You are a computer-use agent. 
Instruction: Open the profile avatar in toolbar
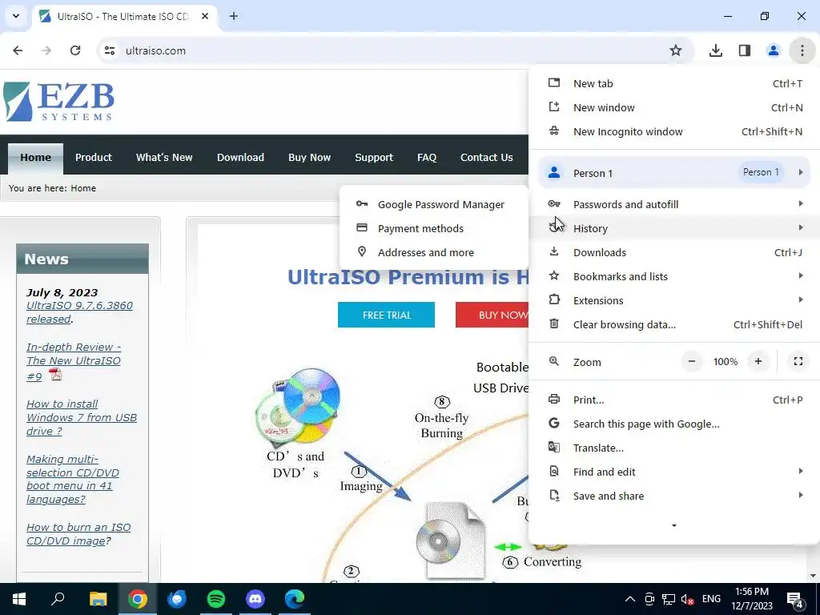pos(773,50)
